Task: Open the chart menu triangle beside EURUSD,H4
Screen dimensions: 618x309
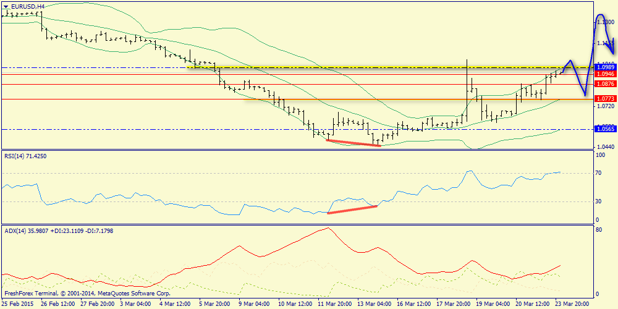Action: (x=6, y=6)
